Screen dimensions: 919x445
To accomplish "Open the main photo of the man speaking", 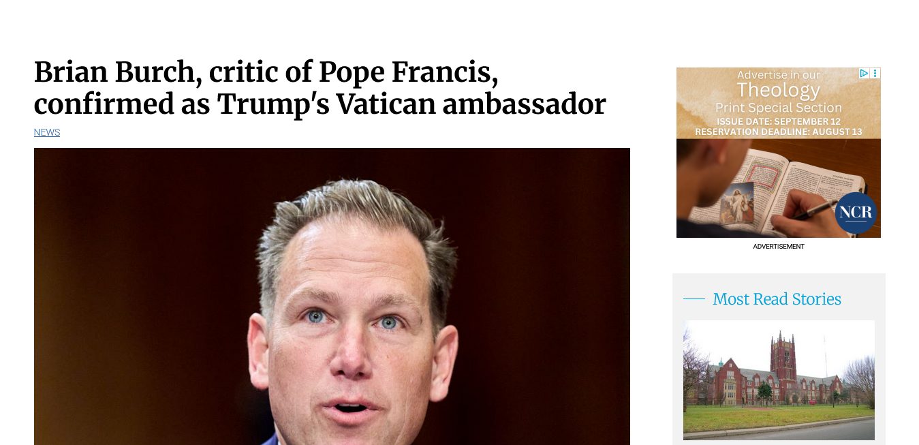I will (332, 296).
